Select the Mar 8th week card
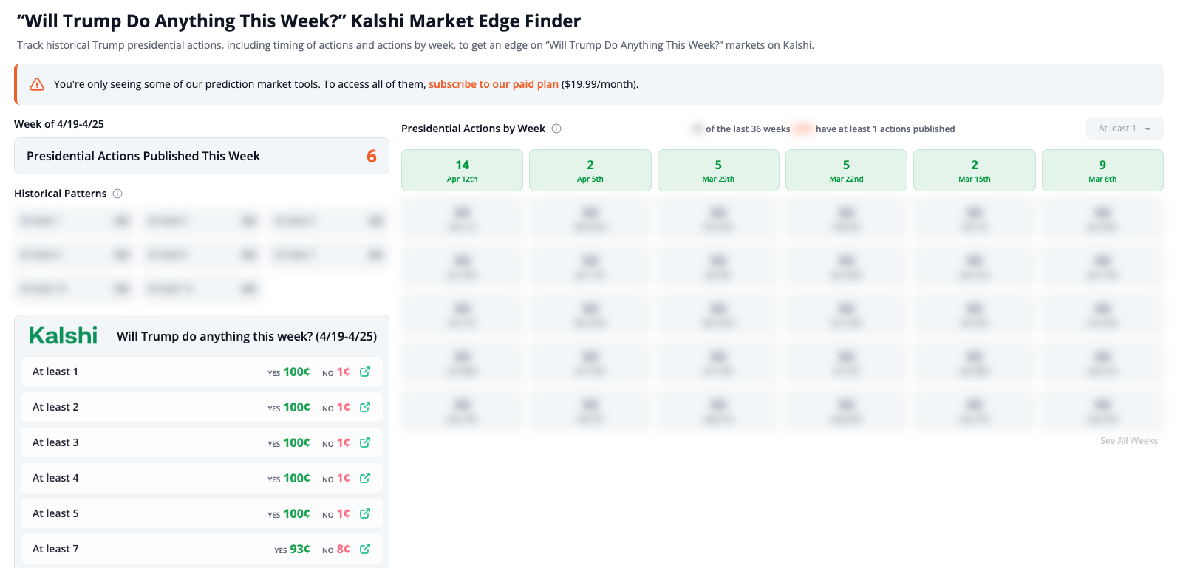Viewport: 1183px width, 568px height. (1102, 171)
